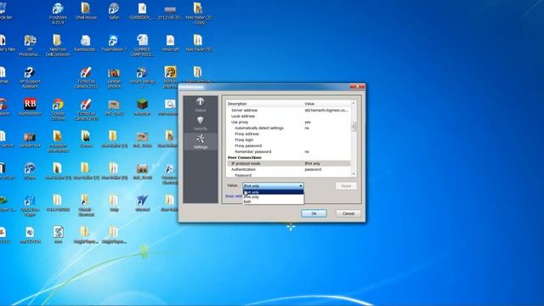The height and width of the screenshot is (306, 544).
Task: Click the Description column header
Action: [x=264, y=104]
